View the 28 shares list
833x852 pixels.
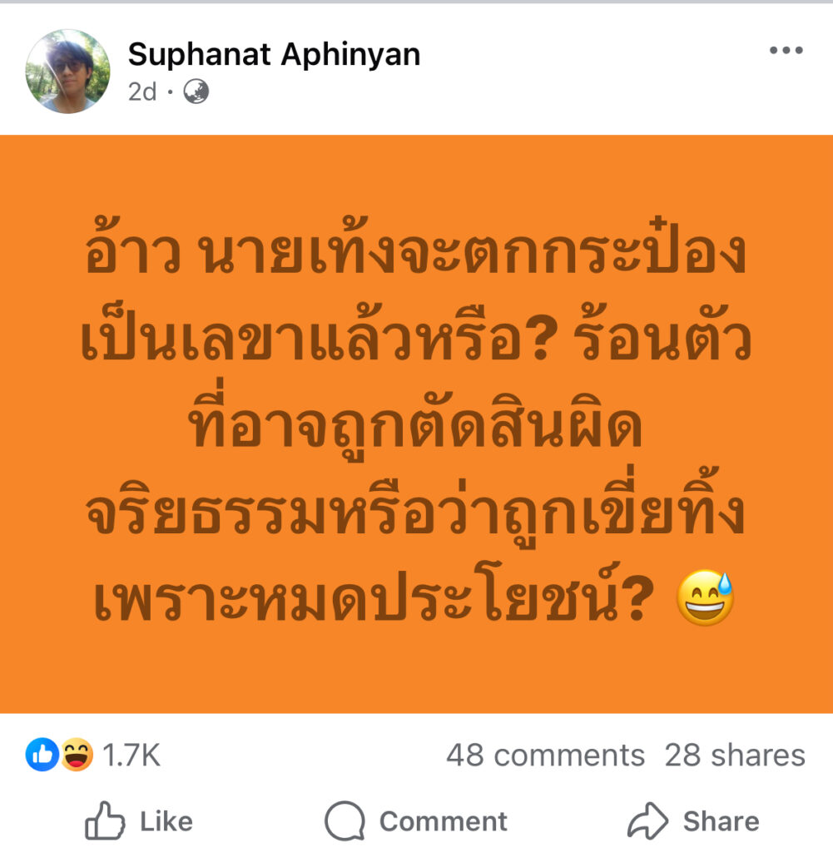coord(735,755)
